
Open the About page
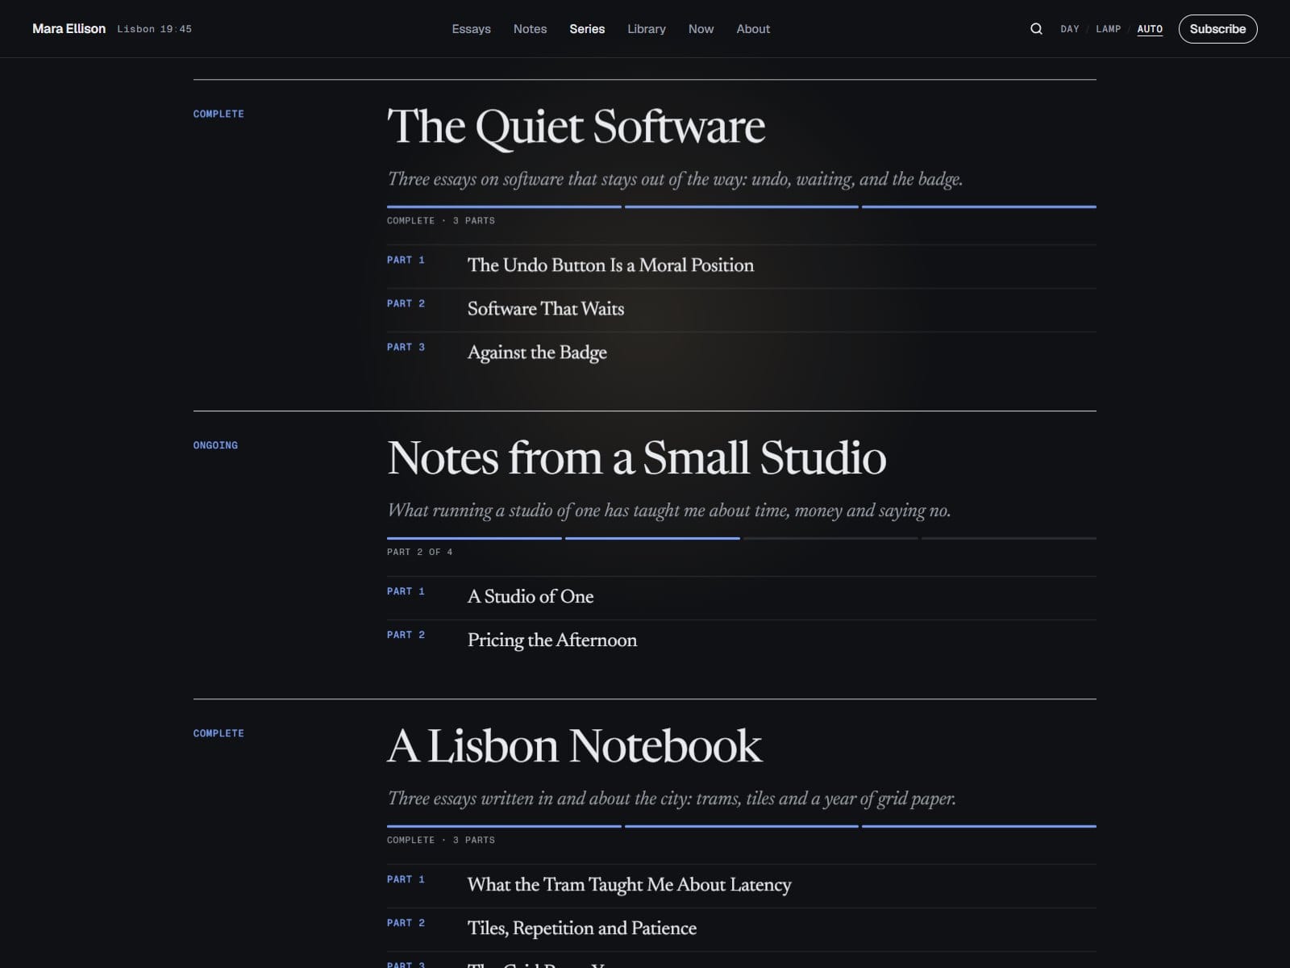[753, 29]
